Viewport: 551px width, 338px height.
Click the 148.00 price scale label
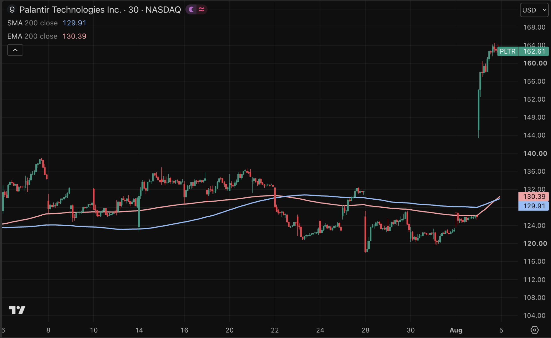pos(534,118)
